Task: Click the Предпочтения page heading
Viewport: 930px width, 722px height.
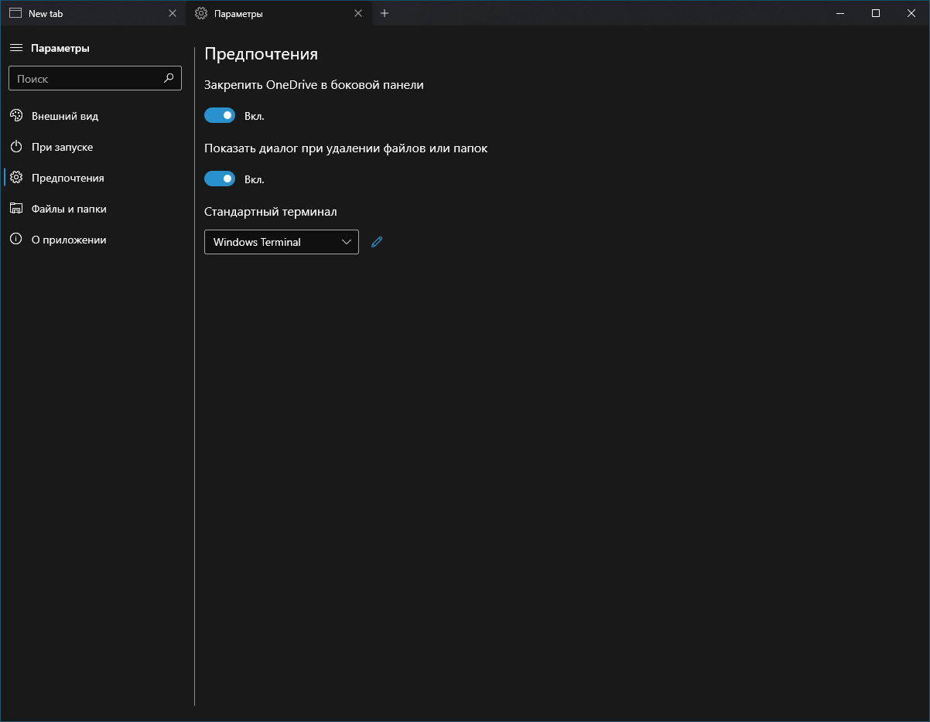Action: [261, 54]
